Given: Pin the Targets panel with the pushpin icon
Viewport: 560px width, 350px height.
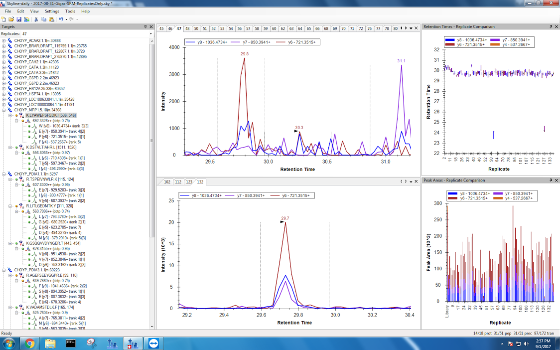Looking at the screenshot, I should [x=145, y=26].
